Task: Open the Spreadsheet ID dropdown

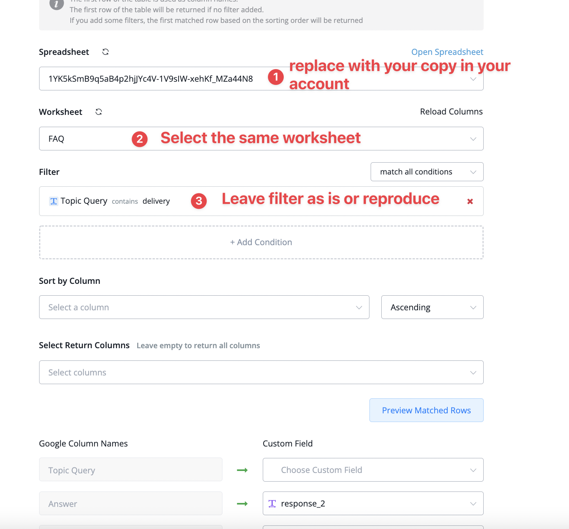Action: coord(261,79)
